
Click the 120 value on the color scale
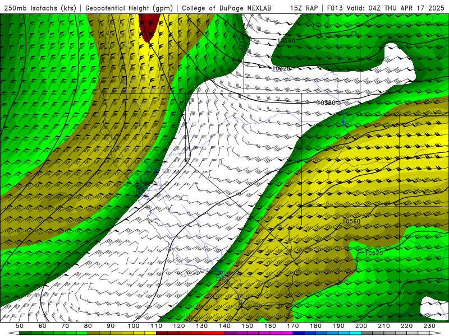pyautogui.click(x=179, y=326)
